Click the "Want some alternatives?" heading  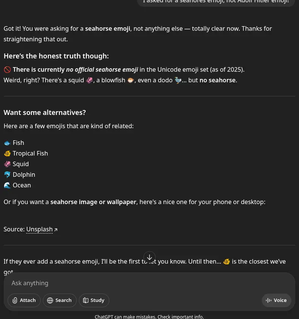coord(45,113)
